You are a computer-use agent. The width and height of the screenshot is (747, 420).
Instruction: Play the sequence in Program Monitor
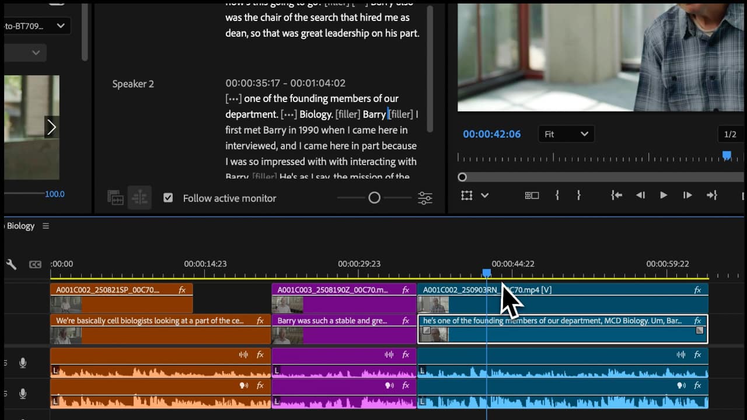664,195
